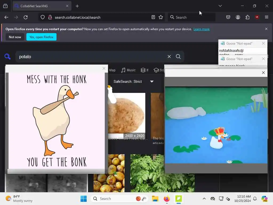This screenshot has width=273, height=205.
Task: List all tabs using the chevron
Action: [x=220, y=6]
